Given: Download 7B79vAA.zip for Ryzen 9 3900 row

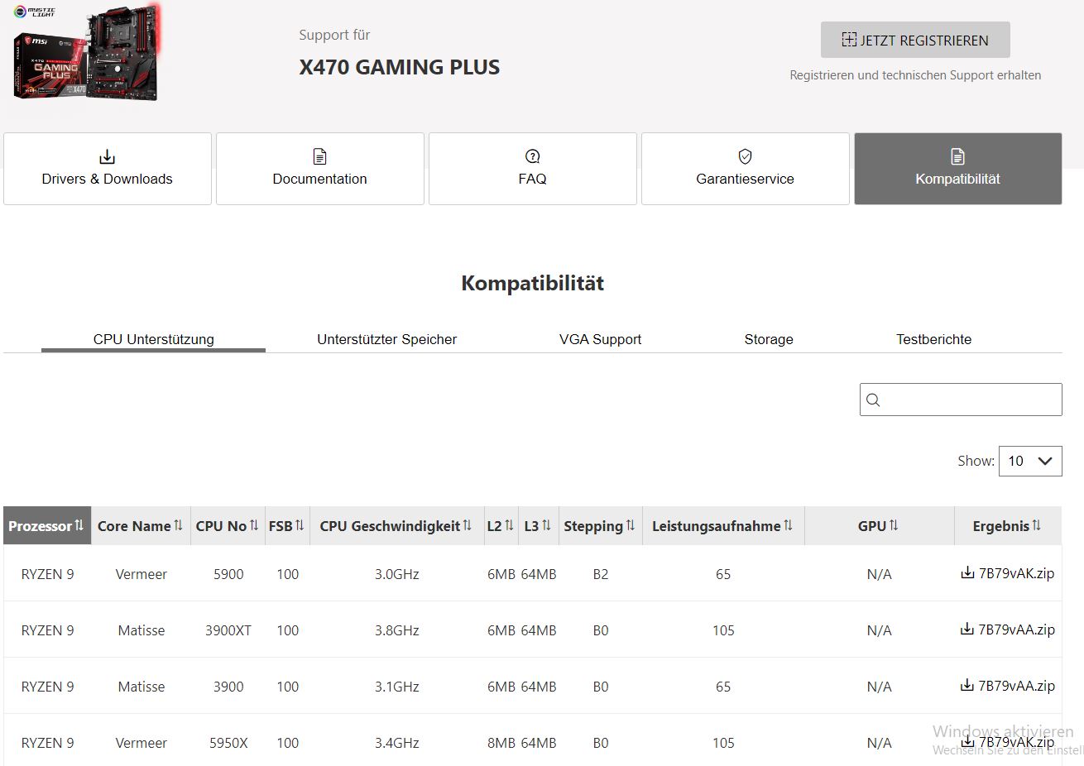Looking at the screenshot, I should (1007, 686).
